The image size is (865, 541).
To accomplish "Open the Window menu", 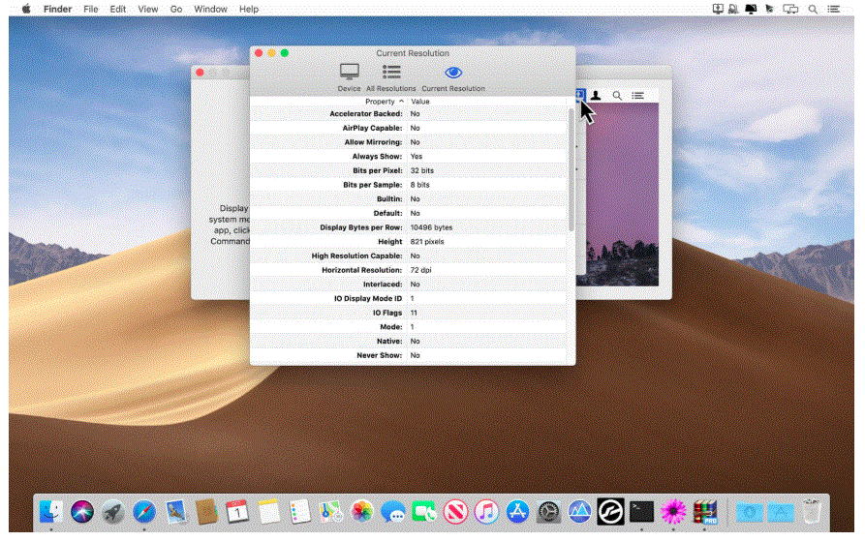I will [210, 9].
